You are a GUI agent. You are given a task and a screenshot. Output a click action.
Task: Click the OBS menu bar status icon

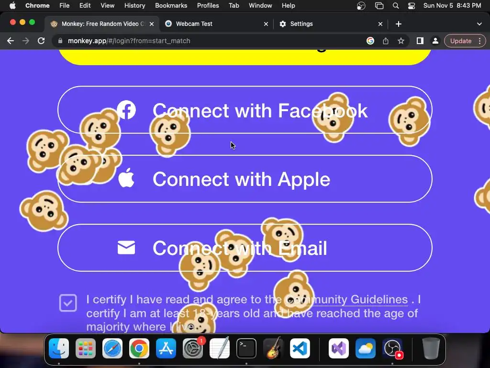(x=361, y=6)
